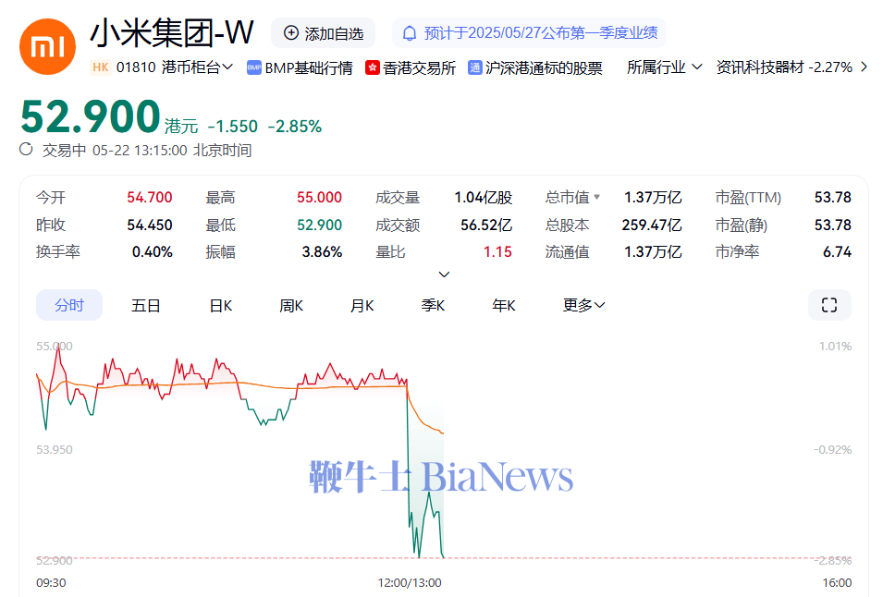Switch to the 季K chart tab
The height and width of the screenshot is (597, 883).
pos(433,306)
